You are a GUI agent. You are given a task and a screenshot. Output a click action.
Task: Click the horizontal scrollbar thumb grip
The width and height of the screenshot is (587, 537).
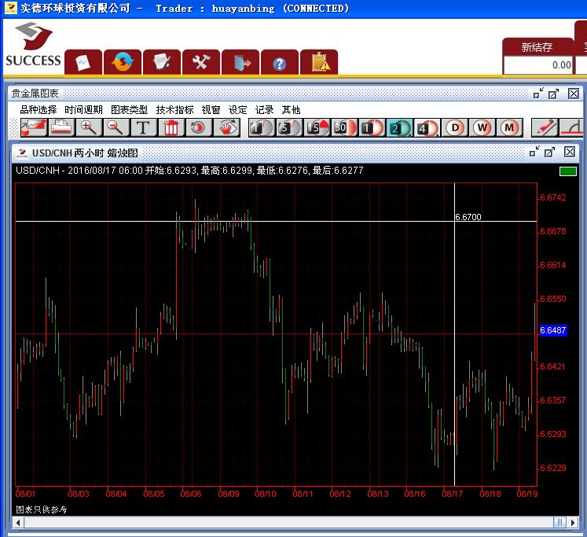pos(559,522)
